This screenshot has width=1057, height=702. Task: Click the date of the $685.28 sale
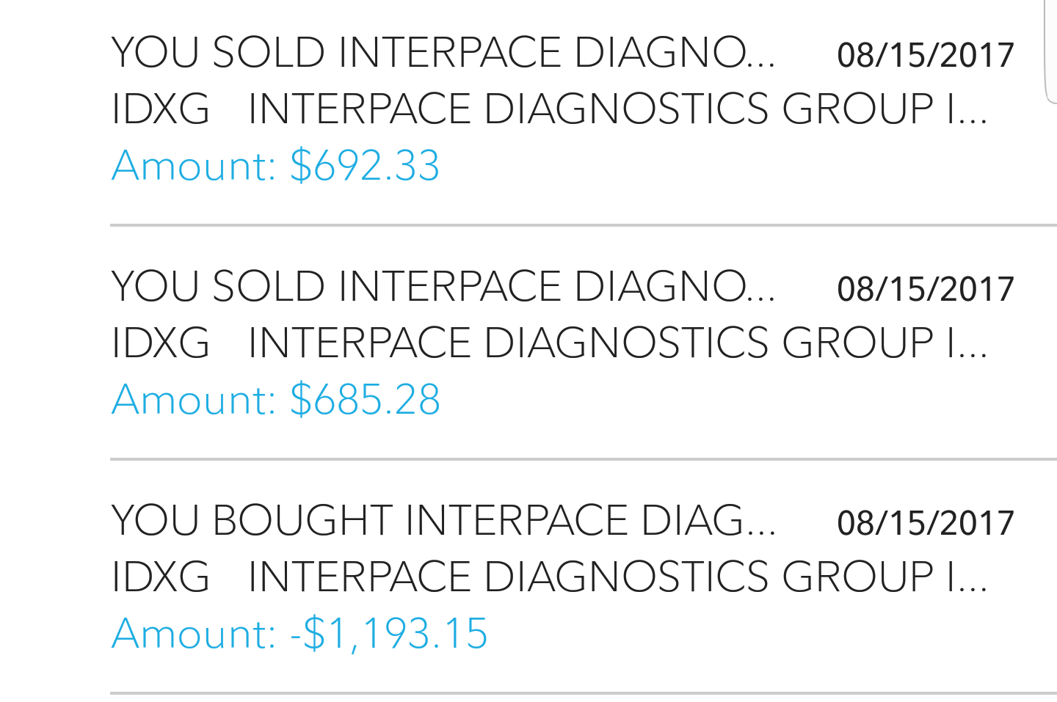[925, 289]
